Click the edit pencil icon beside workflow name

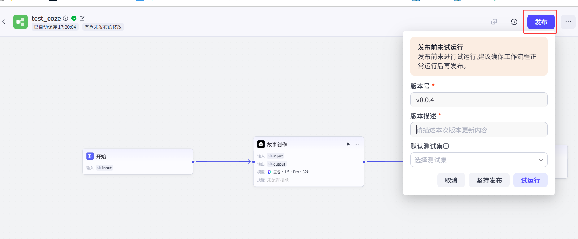(82, 18)
